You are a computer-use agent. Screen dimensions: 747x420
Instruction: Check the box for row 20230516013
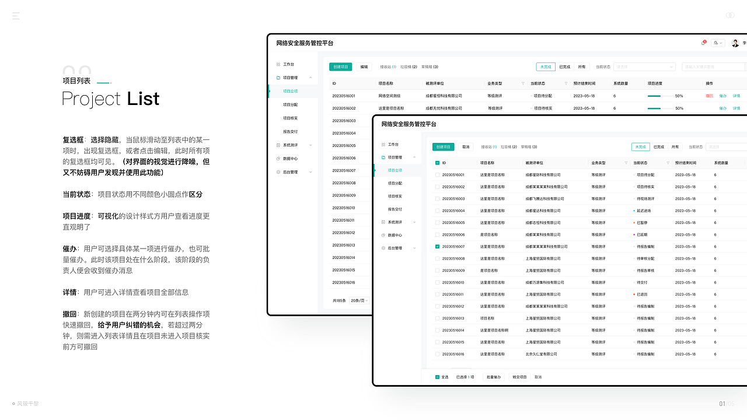pos(438,318)
